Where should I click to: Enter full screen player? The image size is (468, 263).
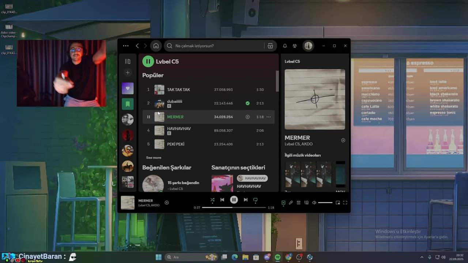pyautogui.click(x=345, y=203)
